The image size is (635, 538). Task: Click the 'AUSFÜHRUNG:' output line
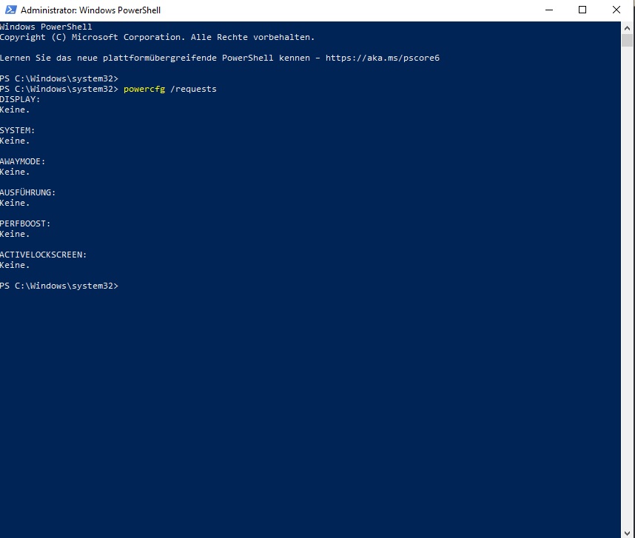point(28,192)
